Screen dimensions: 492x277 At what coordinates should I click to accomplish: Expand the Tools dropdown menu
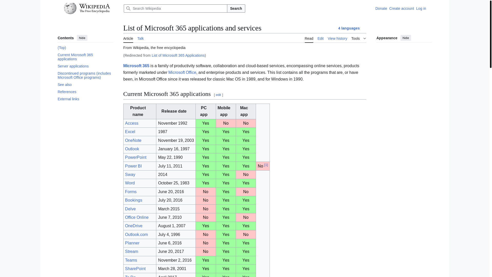(x=358, y=38)
